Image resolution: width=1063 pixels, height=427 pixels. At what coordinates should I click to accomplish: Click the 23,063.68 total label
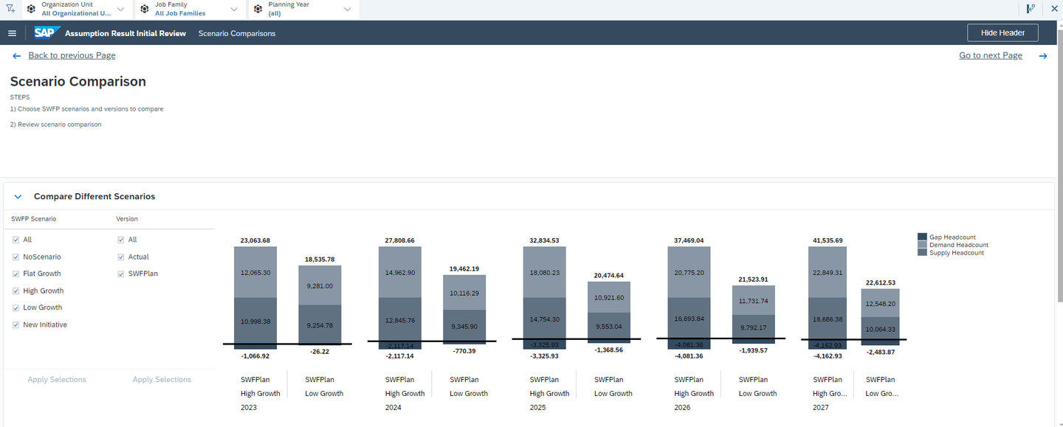pos(255,240)
